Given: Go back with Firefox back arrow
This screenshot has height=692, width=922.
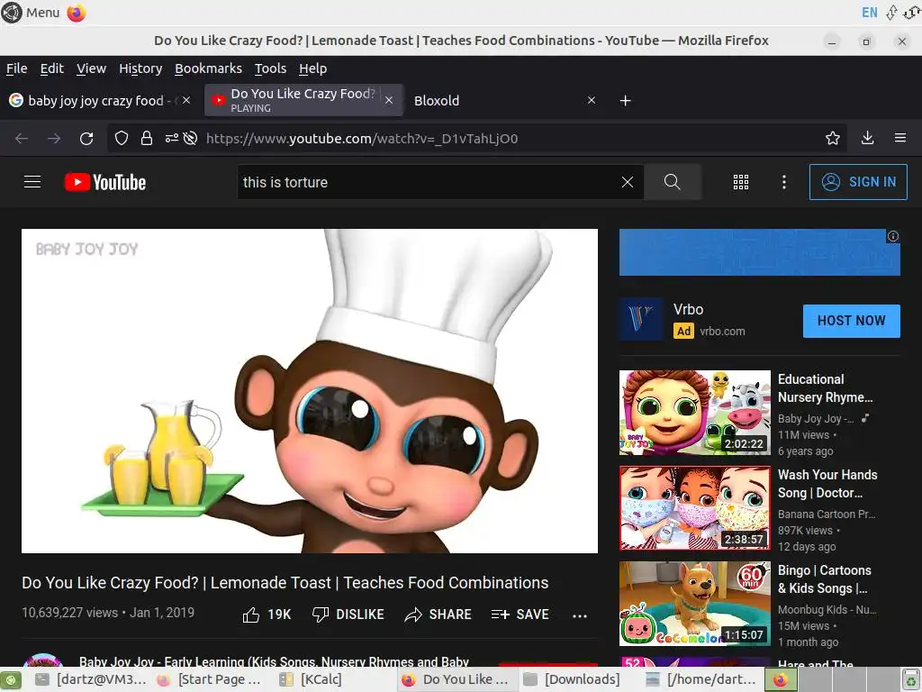Looking at the screenshot, I should point(22,138).
